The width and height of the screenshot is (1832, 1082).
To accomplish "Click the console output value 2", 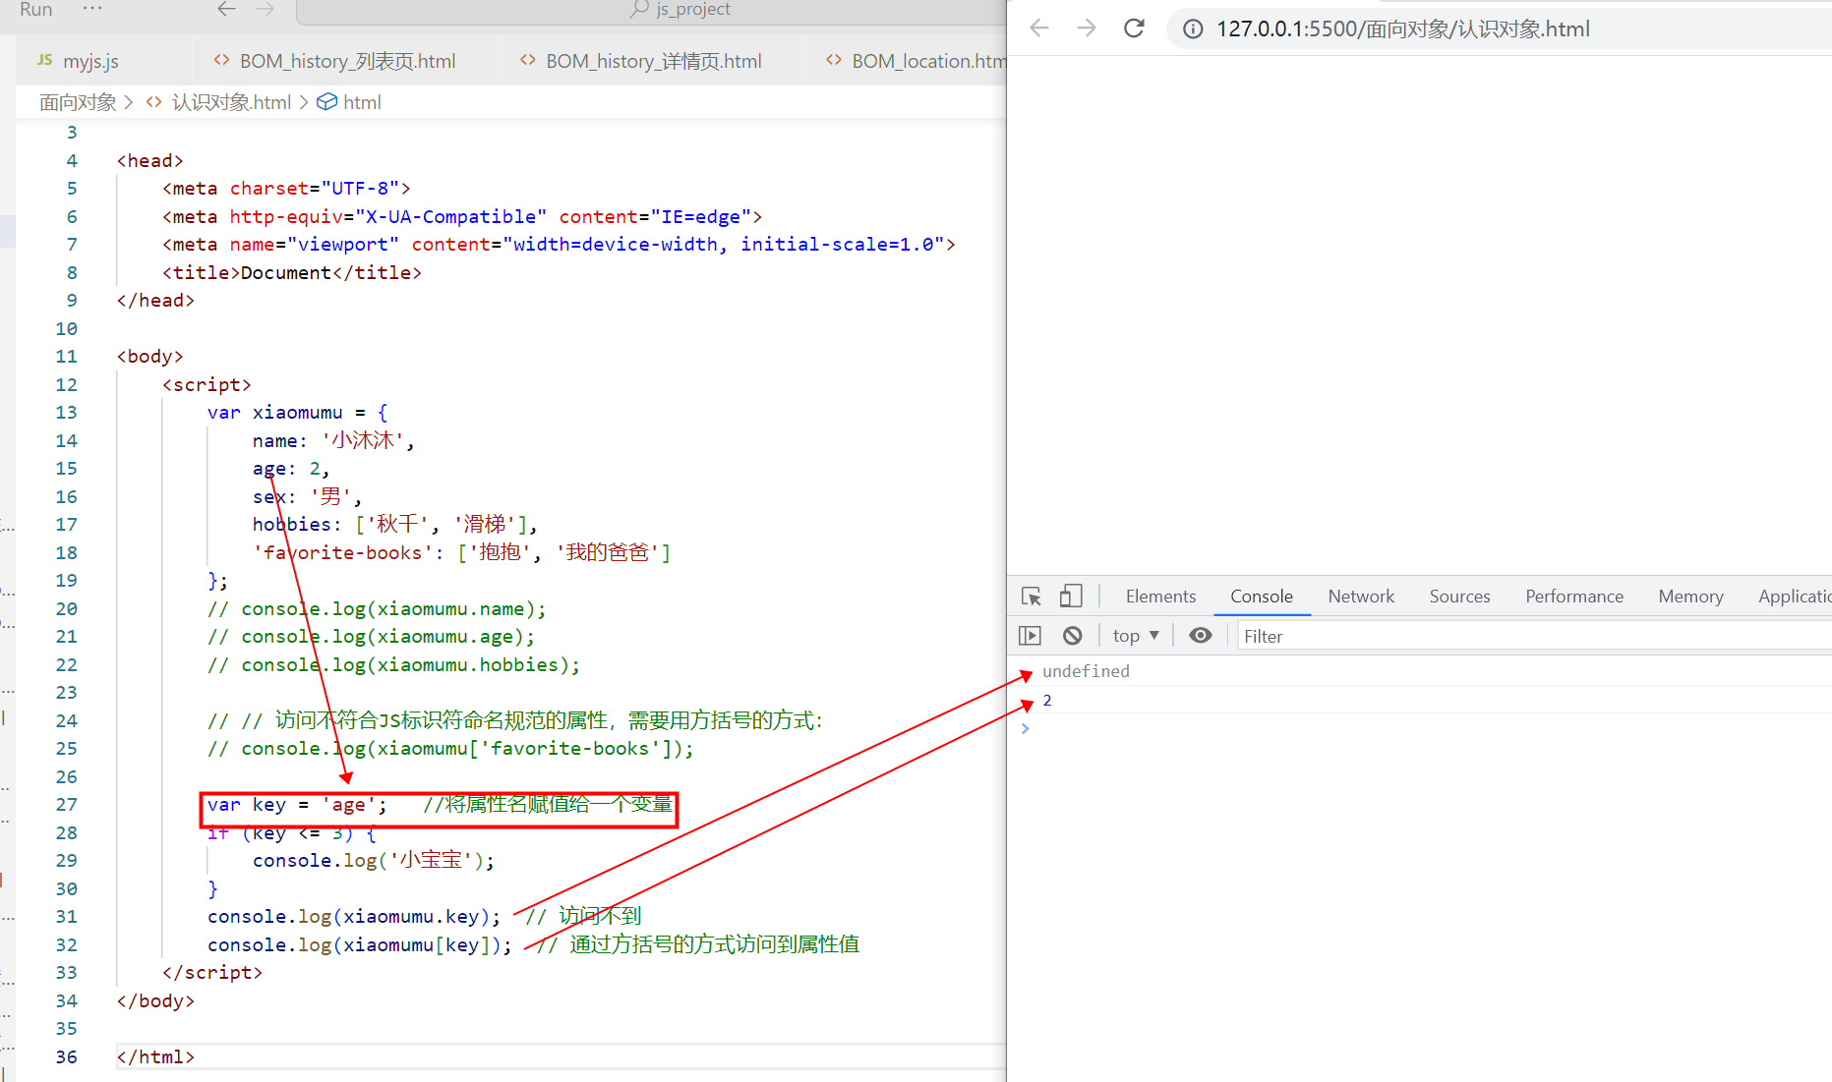I will (1047, 701).
